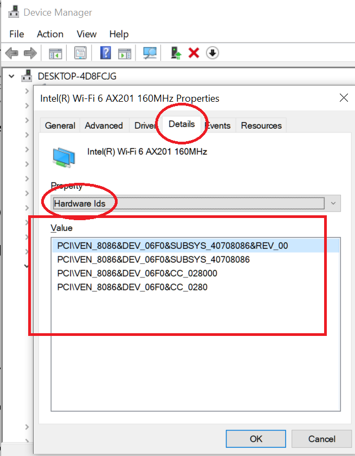355x456 pixels.
Task: Click the DESKTOP-4D8FCJG computer icon
Action: pyautogui.click(x=27, y=76)
